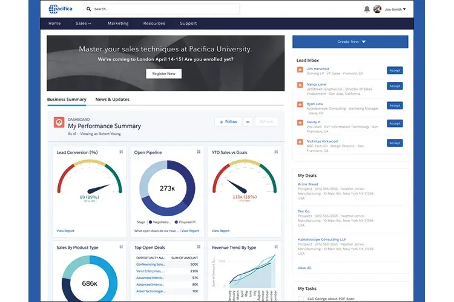This screenshot has width=454, height=302.
Task: Open the dashboard activity pulse icon
Action: coord(248,122)
